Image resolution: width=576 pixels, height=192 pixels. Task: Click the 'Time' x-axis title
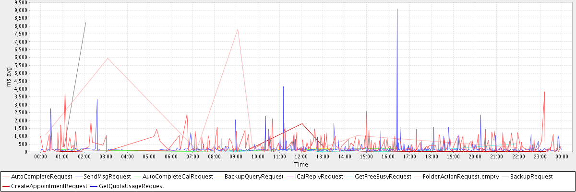pyautogui.click(x=301, y=165)
